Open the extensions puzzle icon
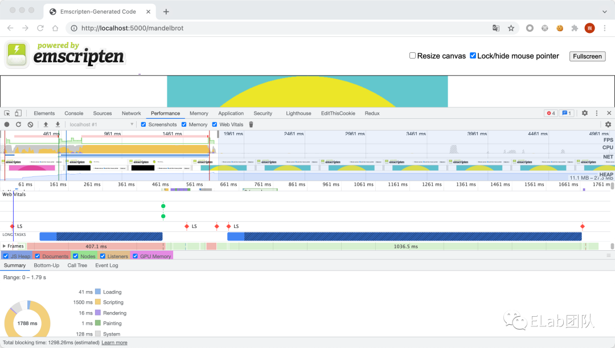This screenshot has width=615, height=348. [x=575, y=28]
